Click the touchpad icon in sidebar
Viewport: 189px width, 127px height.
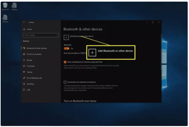pyautogui.click(x=24, y=66)
